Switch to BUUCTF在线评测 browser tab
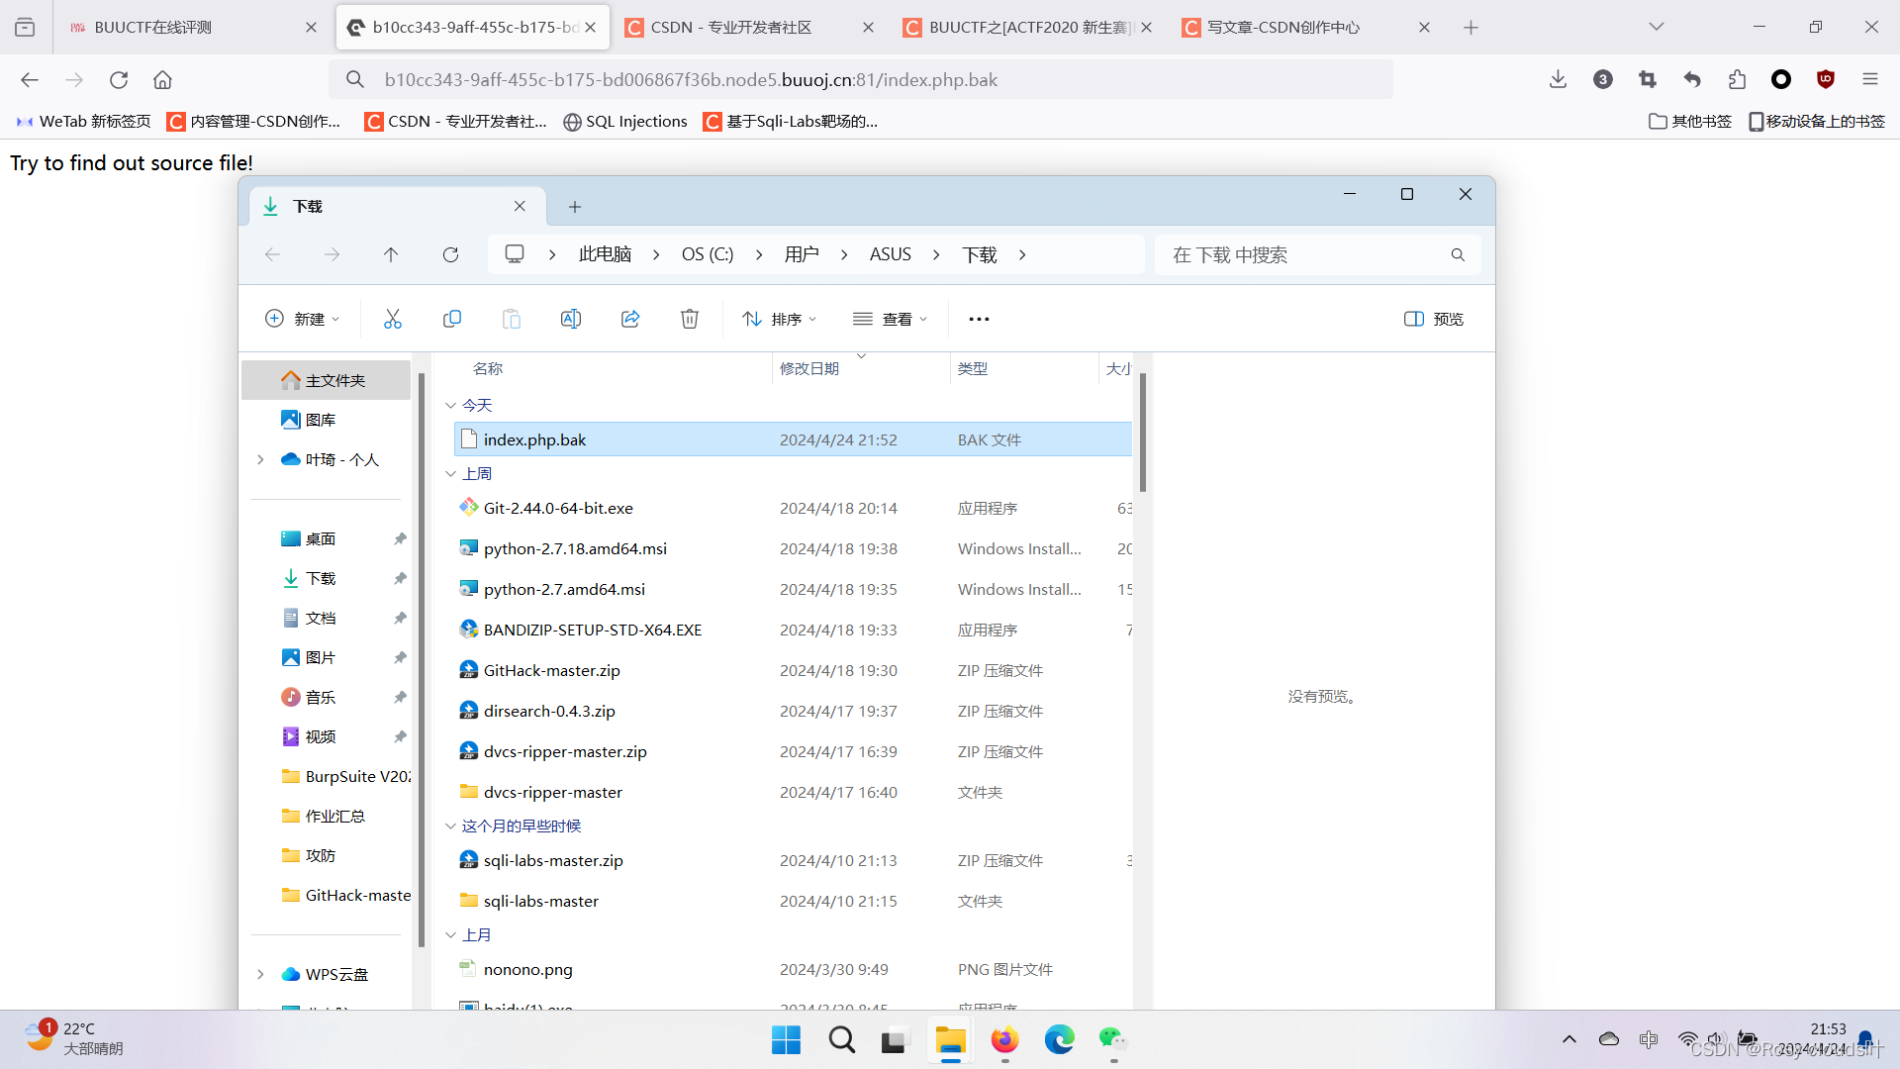Screen dimensions: 1900x1069 (x=153, y=28)
